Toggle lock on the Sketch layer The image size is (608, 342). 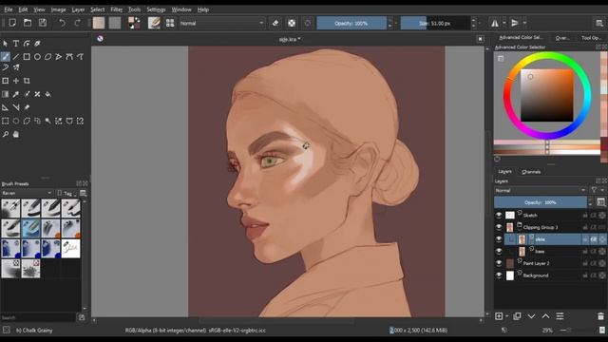coord(585,216)
